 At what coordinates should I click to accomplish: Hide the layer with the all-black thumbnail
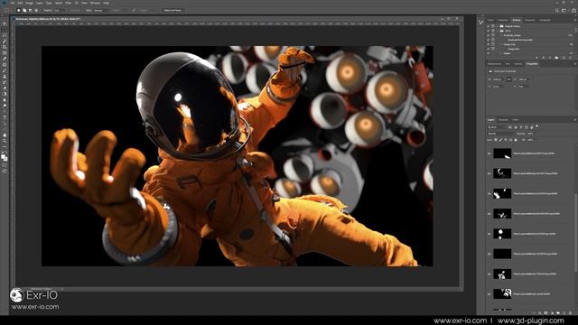489,254
